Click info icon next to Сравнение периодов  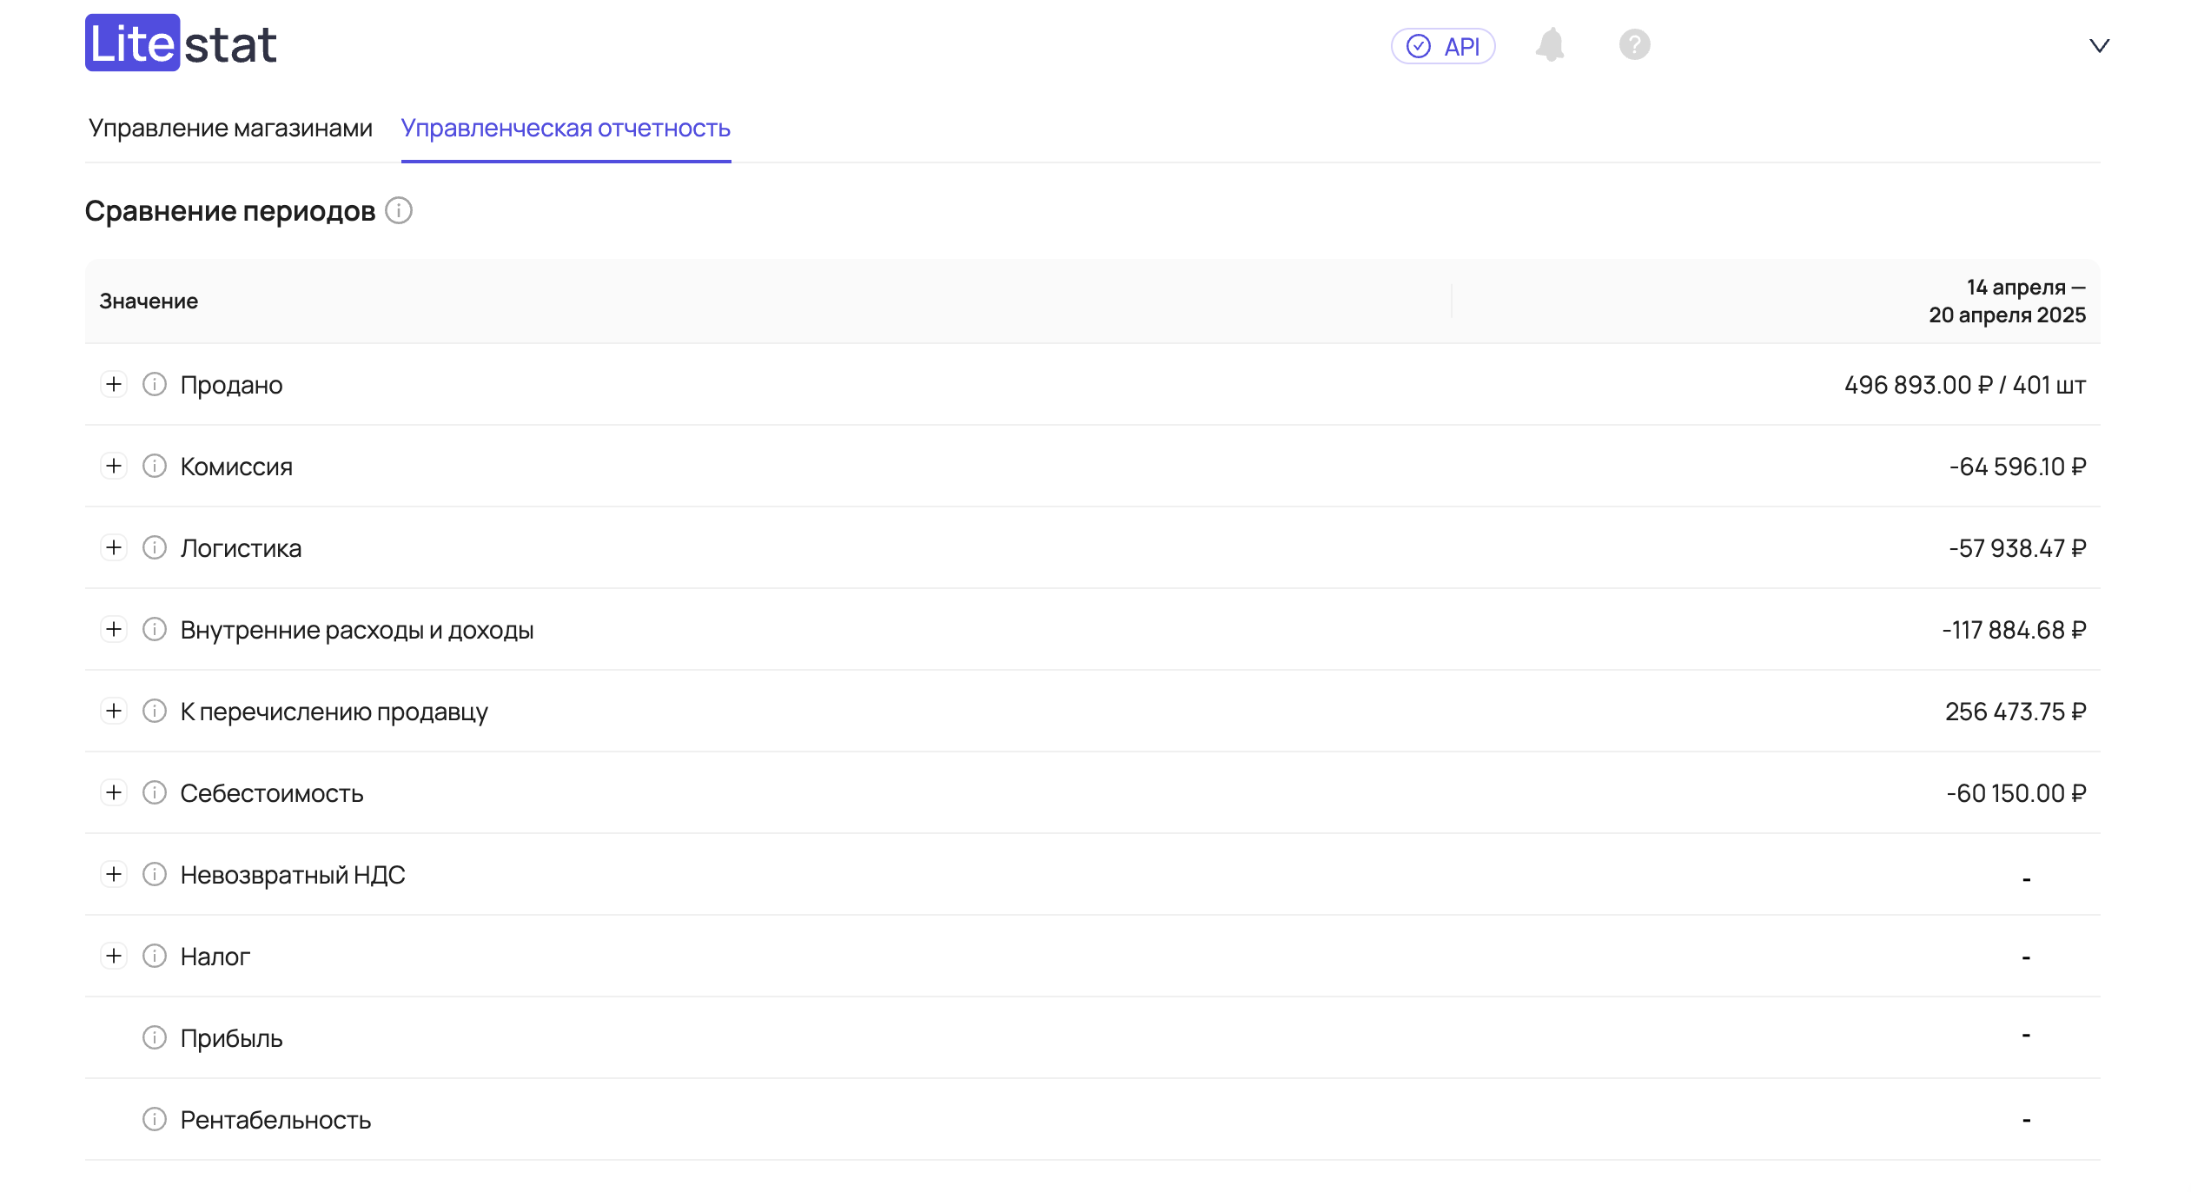point(399,210)
